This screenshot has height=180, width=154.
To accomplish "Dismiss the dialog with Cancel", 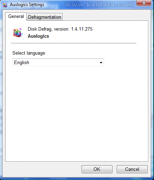I will (x=132, y=169).
